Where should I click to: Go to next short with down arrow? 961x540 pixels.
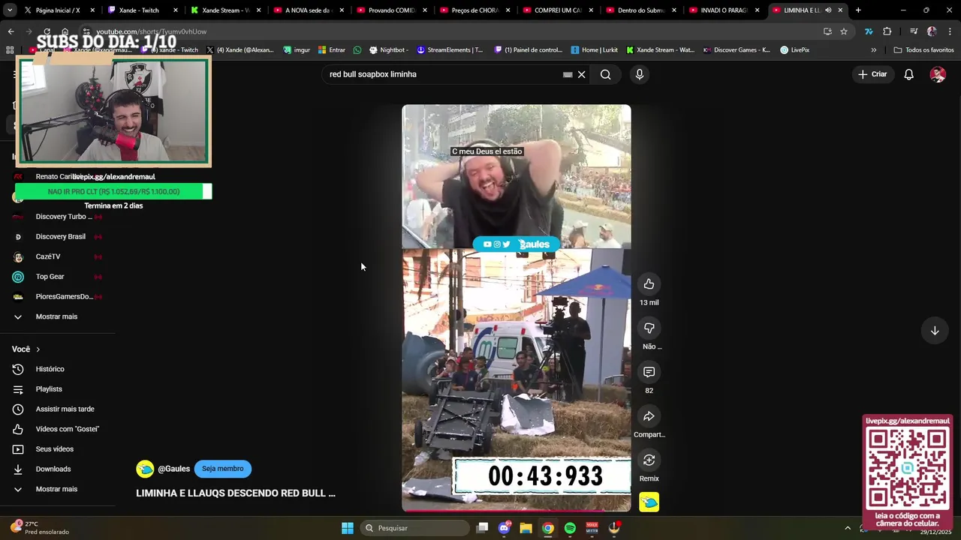935,331
